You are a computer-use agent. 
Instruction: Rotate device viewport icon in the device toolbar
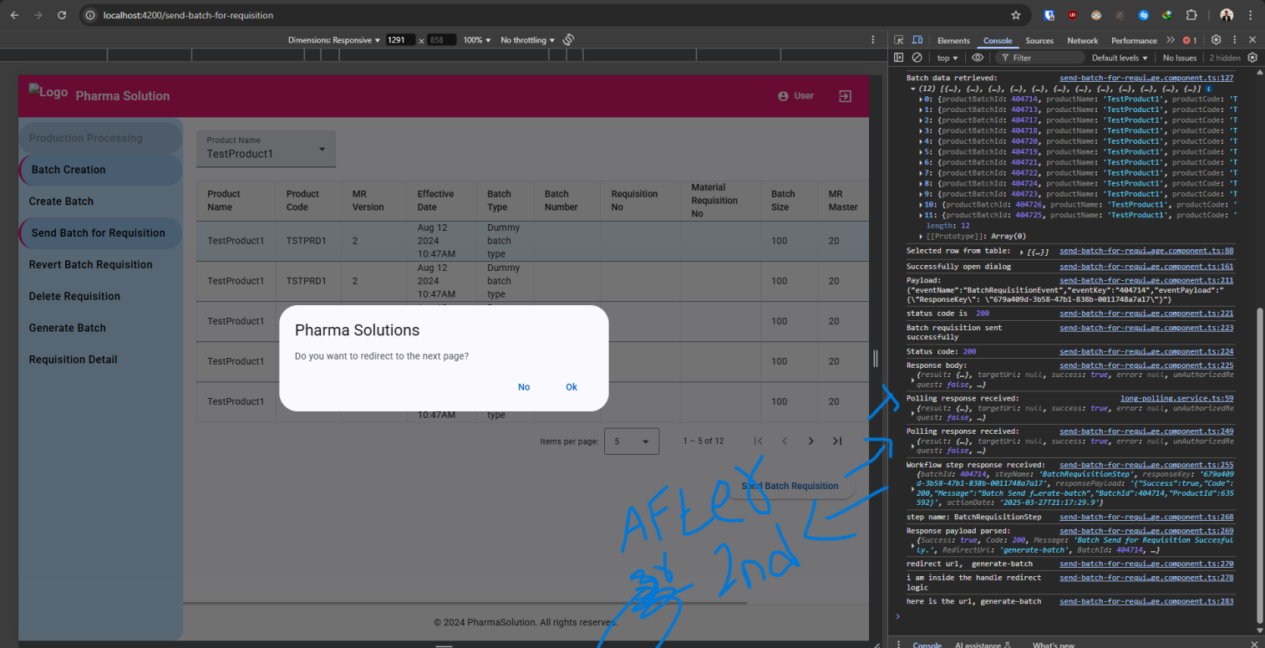tap(568, 40)
